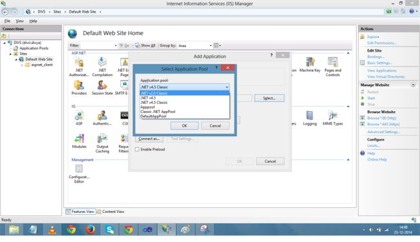
Task: Switch to Features View tab
Action: 80,212
